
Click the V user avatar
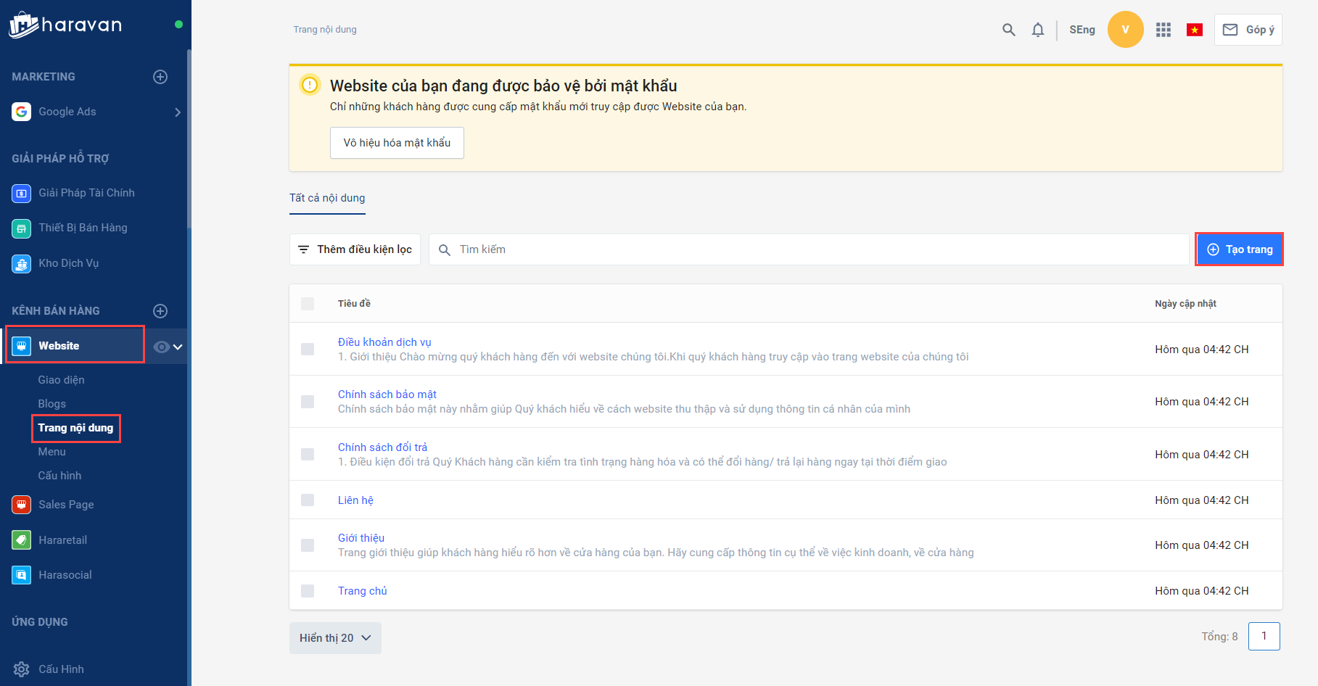tap(1125, 30)
